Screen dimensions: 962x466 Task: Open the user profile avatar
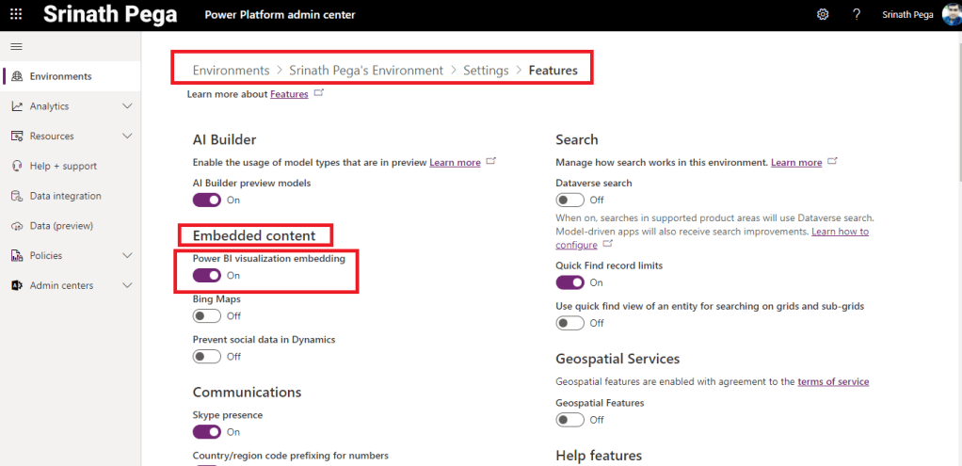click(950, 15)
